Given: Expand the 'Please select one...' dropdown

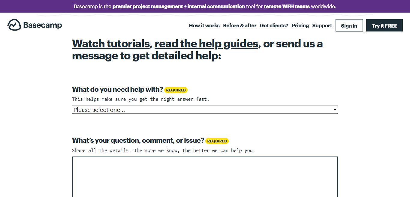Looking at the screenshot, I should pos(205,110).
